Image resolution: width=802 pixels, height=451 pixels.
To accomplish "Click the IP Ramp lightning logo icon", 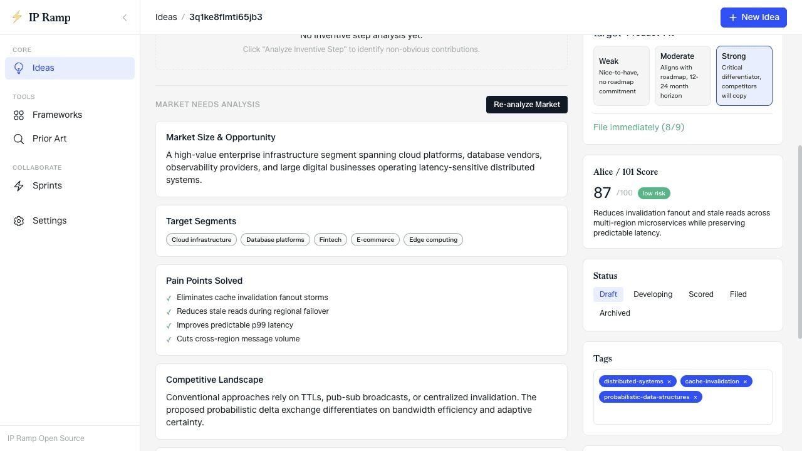I will tap(17, 17).
